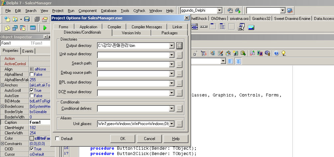The width and height of the screenshot is (334, 157).
Task: Enable the Default checkbox
Action: pyautogui.click(x=57, y=138)
